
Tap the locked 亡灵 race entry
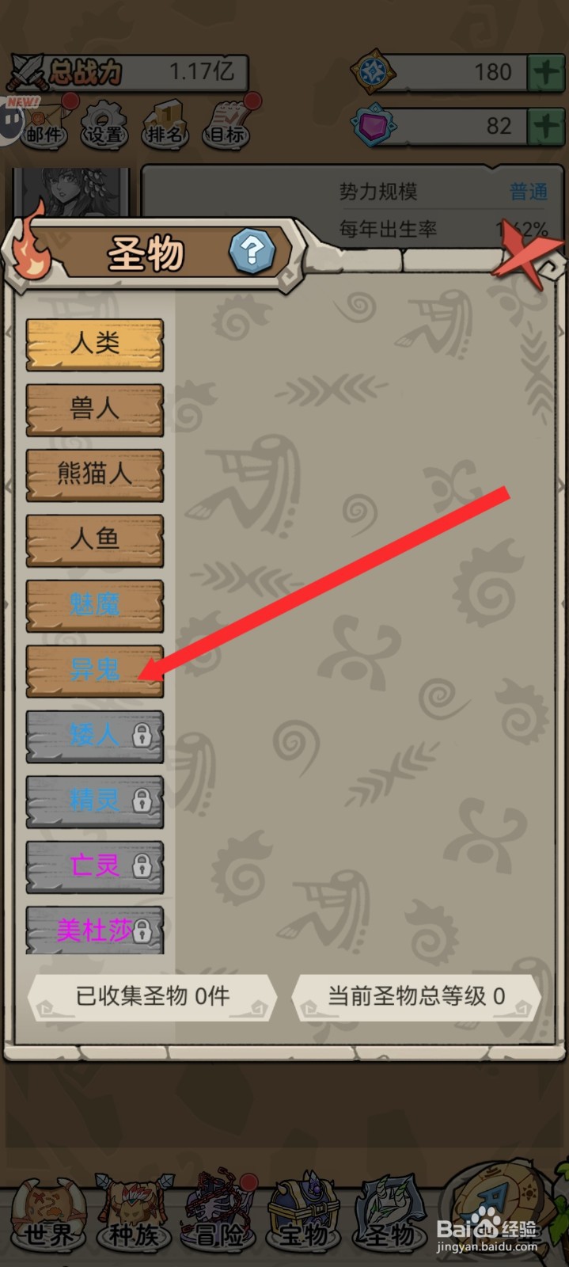pos(95,866)
